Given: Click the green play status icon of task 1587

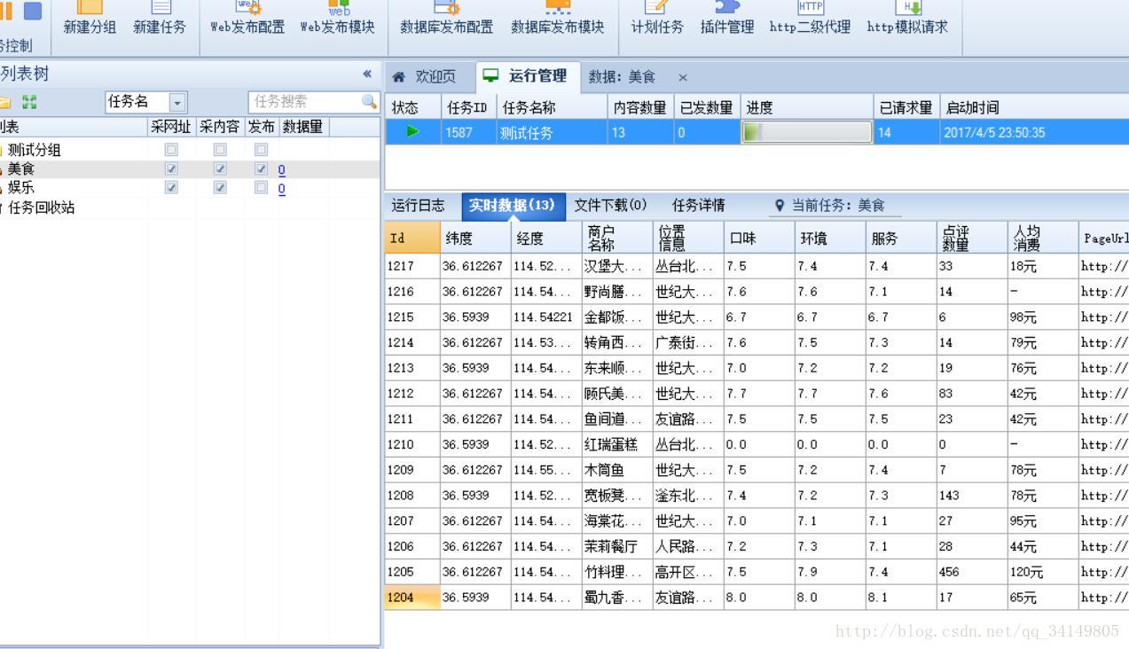Looking at the screenshot, I should [x=412, y=132].
